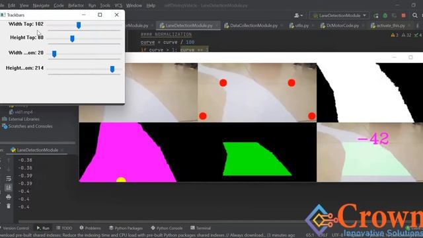Click the Height Bottom slider set to 214
This screenshot has width=423, height=238.
(x=112, y=69)
